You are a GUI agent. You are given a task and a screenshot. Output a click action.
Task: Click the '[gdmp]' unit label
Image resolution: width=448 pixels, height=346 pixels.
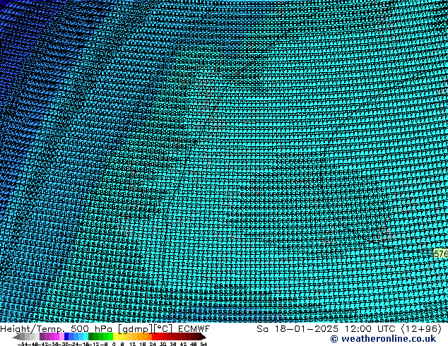(135, 329)
